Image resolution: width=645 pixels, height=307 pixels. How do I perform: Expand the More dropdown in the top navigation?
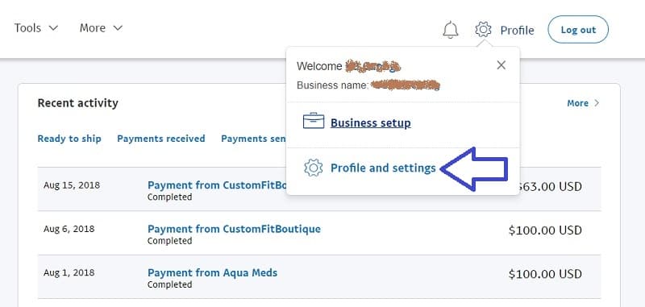[102, 28]
